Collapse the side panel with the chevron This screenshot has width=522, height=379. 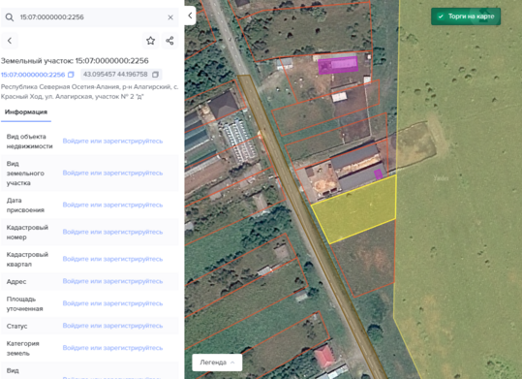click(x=190, y=16)
